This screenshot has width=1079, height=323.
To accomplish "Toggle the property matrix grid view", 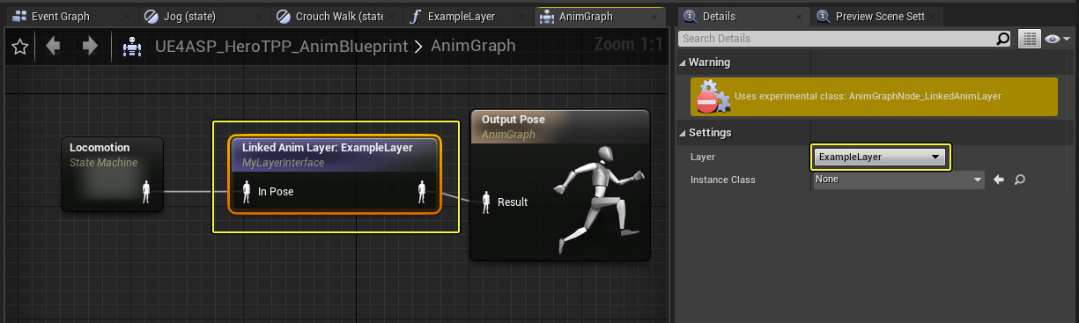I will pyautogui.click(x=1029, y=39).
